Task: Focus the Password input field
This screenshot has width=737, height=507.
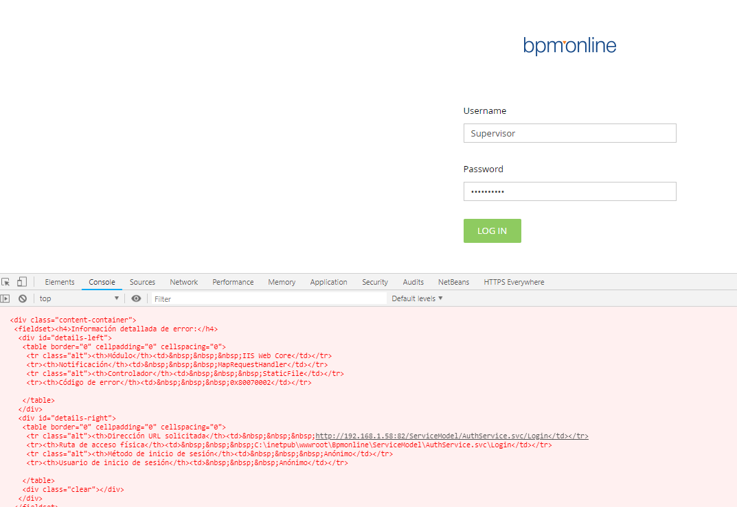Action: pos(569,191)
